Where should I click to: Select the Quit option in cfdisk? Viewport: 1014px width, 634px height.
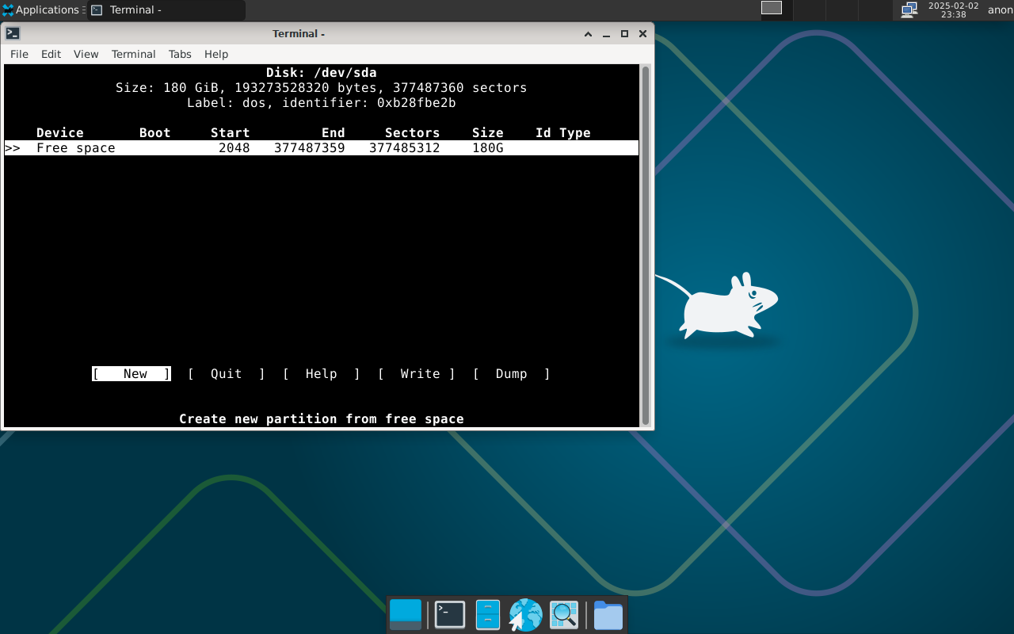pos(227,374)
